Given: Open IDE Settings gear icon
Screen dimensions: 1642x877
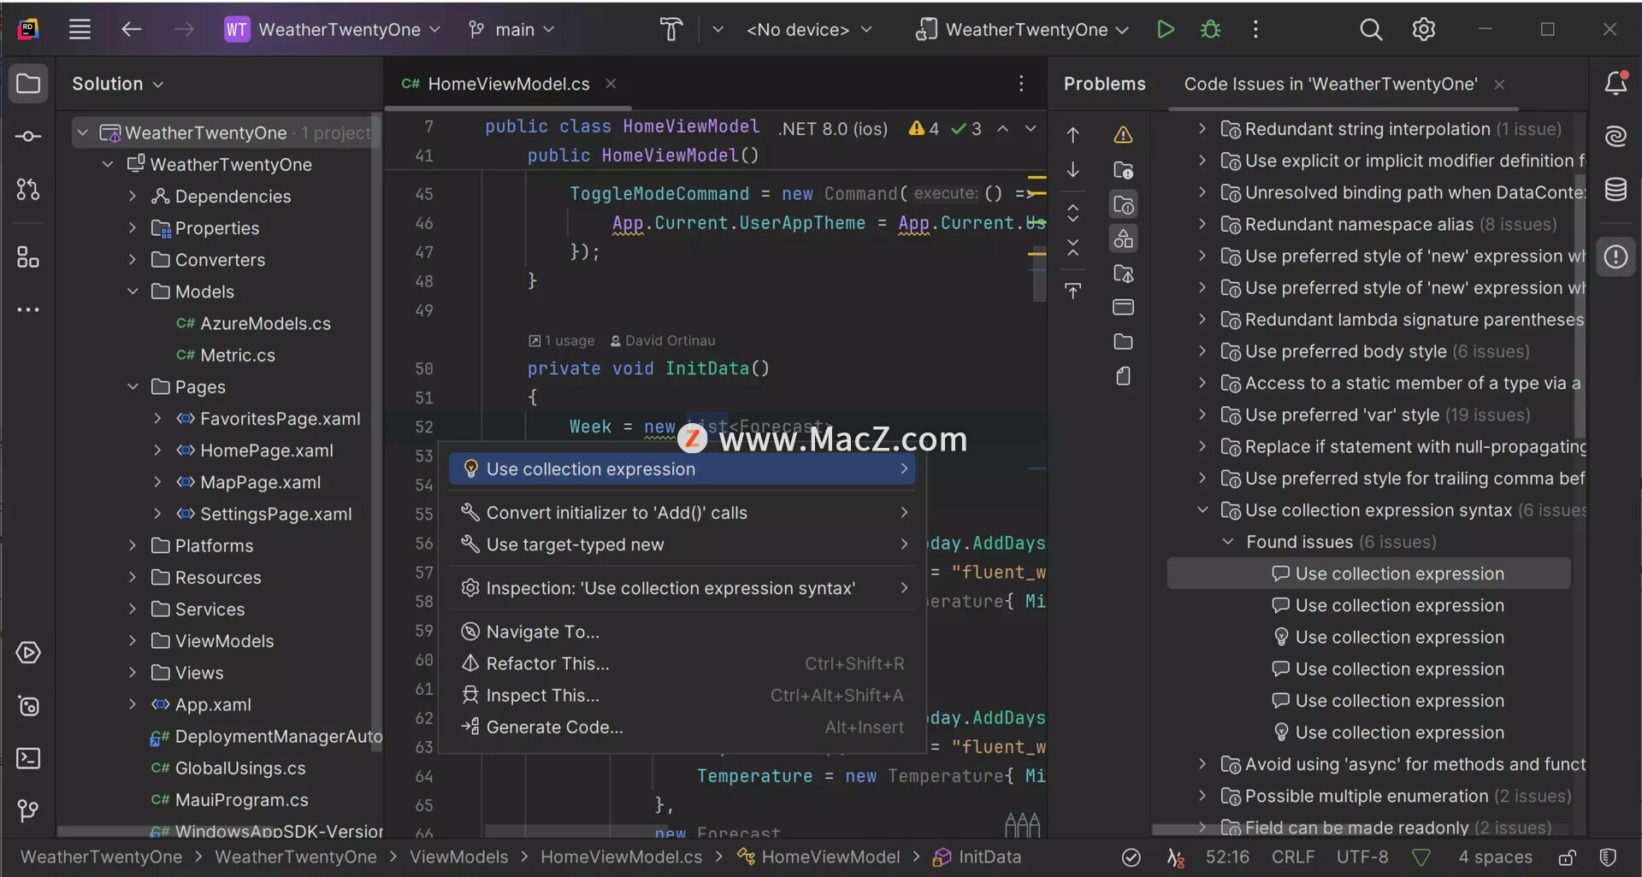Looking at the screenshot, I should pos(1423,30).
